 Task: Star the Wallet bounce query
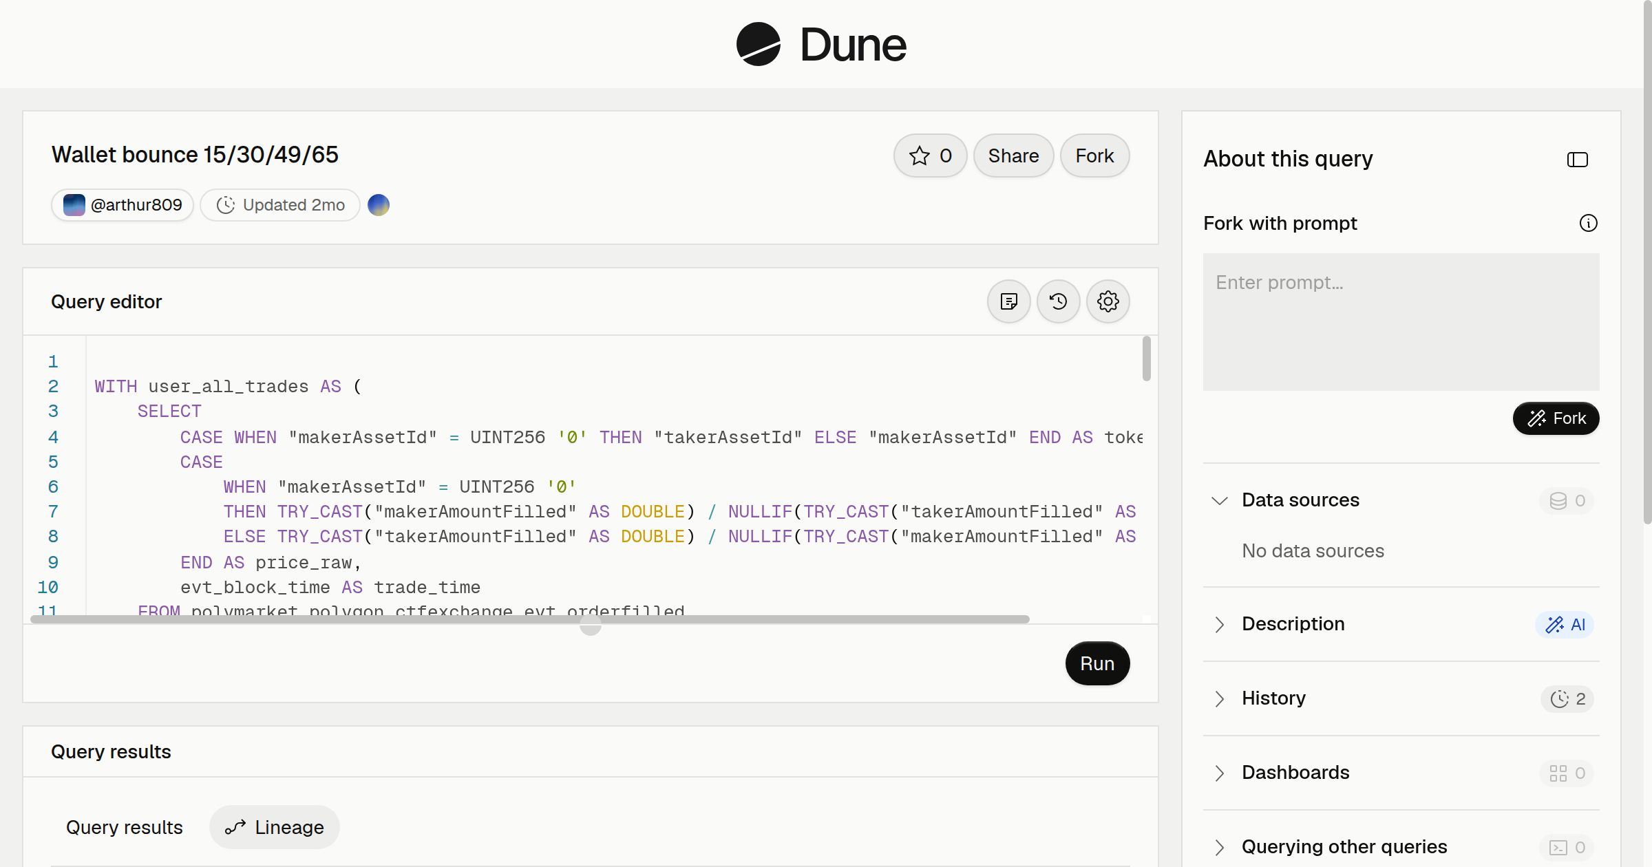tap(930, 156)
